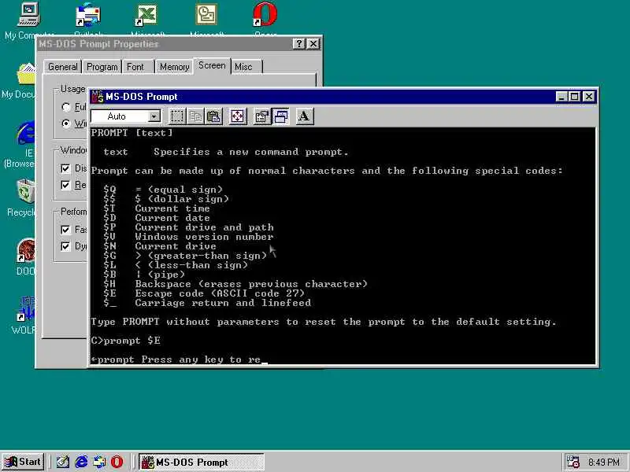Viewport: 630px width, 472px height.
Task: Select Window radio button in Usage
Action: pos(66,124)
